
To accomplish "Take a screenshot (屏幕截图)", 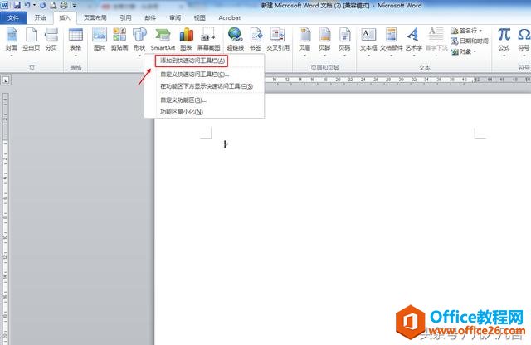I will (x=208, y=39).
